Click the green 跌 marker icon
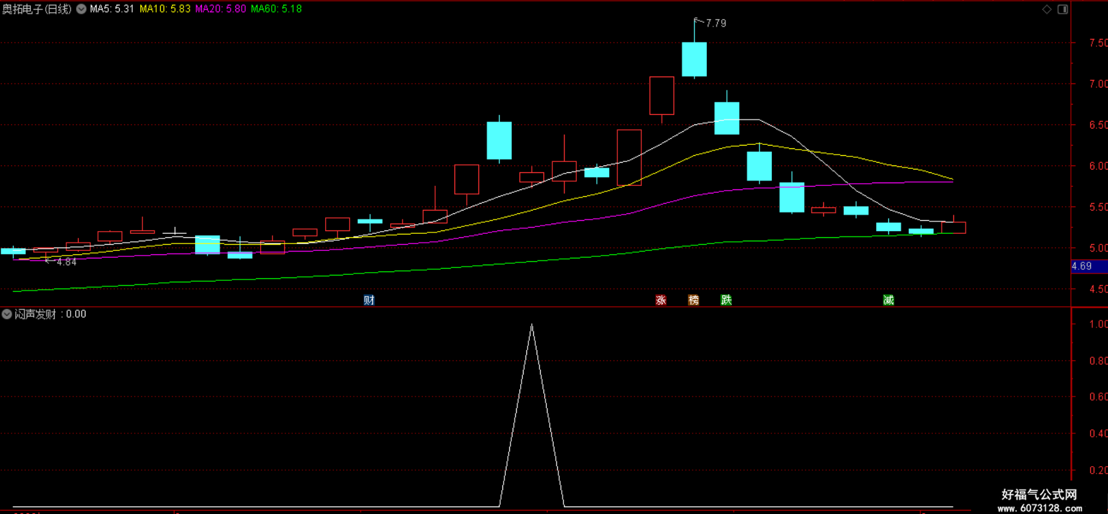Screen dimensions: 1108x514 click(x=726, y=300)
